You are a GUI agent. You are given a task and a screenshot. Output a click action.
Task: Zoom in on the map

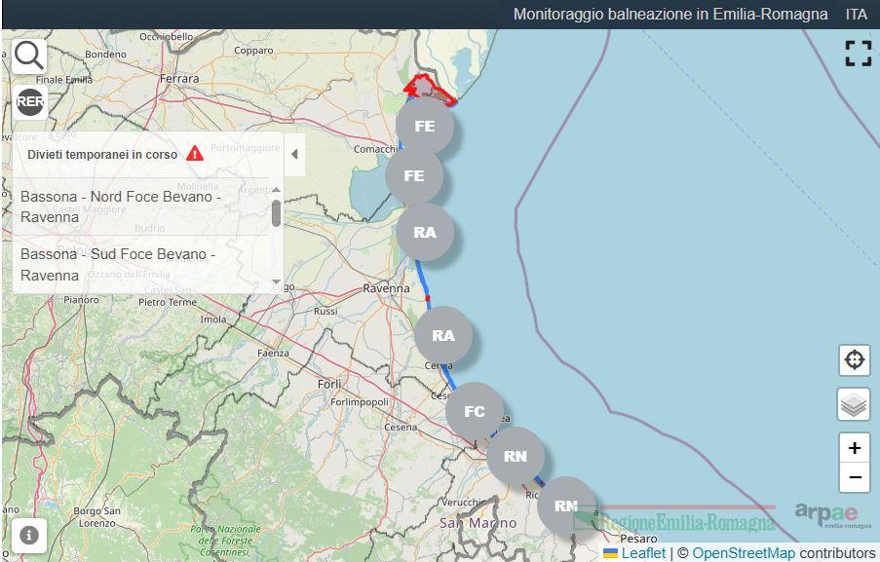point(854,448)
